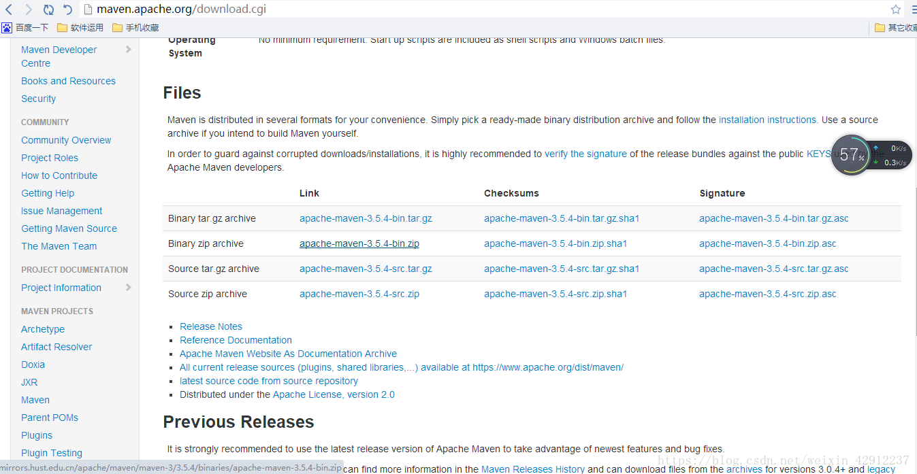Open the browser menu icon
This screenshot has height=474, width=917.
click(x=914, y=10)
